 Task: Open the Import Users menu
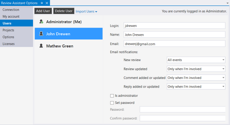coord(86,11)
